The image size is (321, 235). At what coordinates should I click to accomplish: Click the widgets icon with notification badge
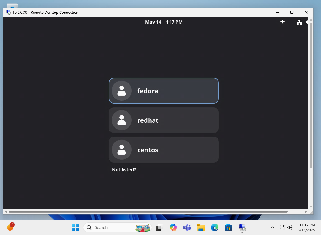(x=10, y=227)
